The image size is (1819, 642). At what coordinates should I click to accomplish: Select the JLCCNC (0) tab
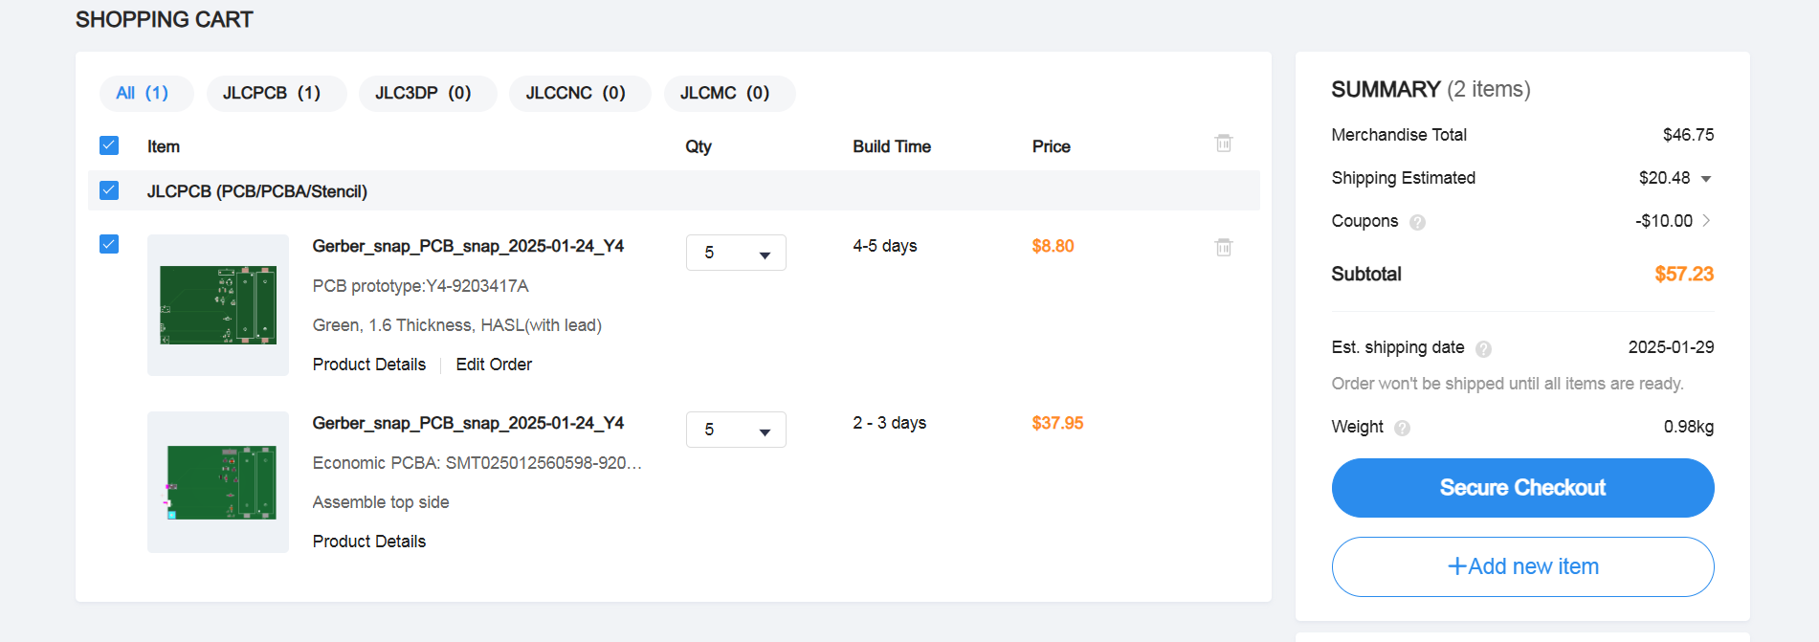pyautogui.click(x=575, y=93)
